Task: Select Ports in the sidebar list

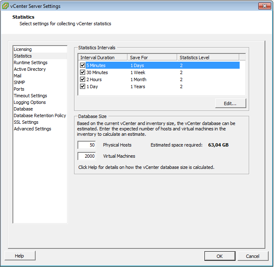Action: 19,89
